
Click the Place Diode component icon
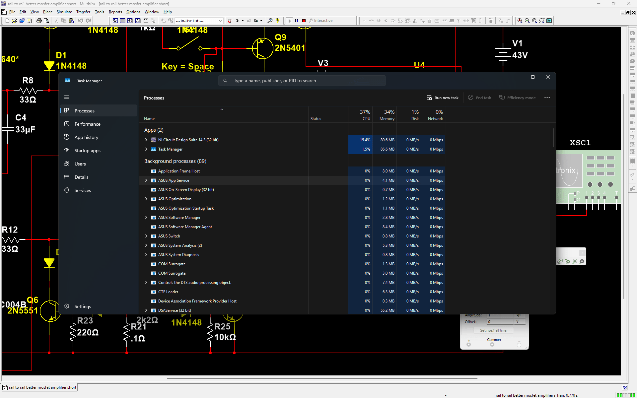click(379, 21)
